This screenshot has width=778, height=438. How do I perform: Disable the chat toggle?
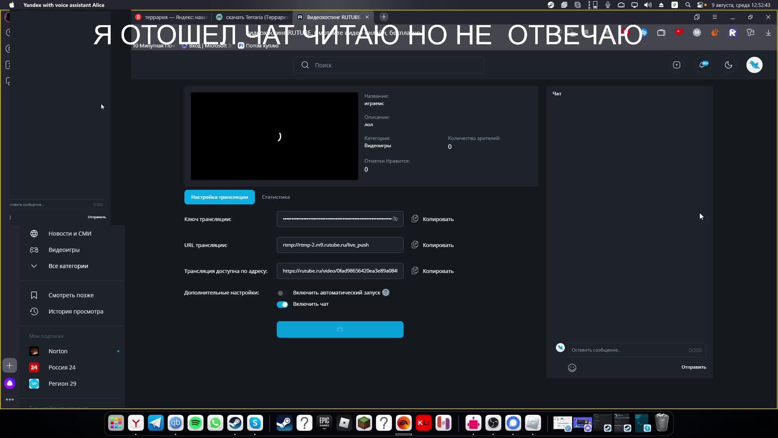tap(282, 305)
